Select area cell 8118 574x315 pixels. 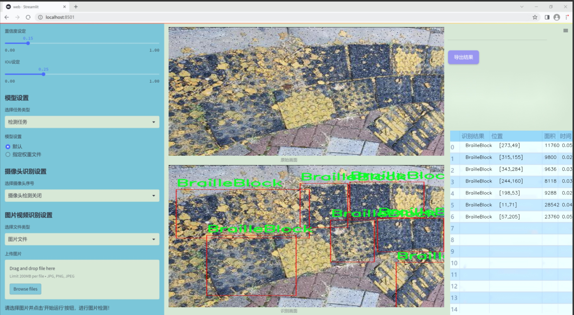(550, 181)
